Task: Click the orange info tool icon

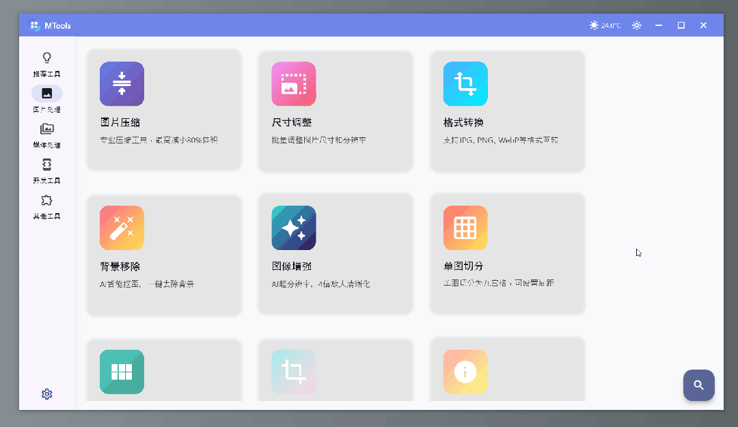Action: (465, 372)
